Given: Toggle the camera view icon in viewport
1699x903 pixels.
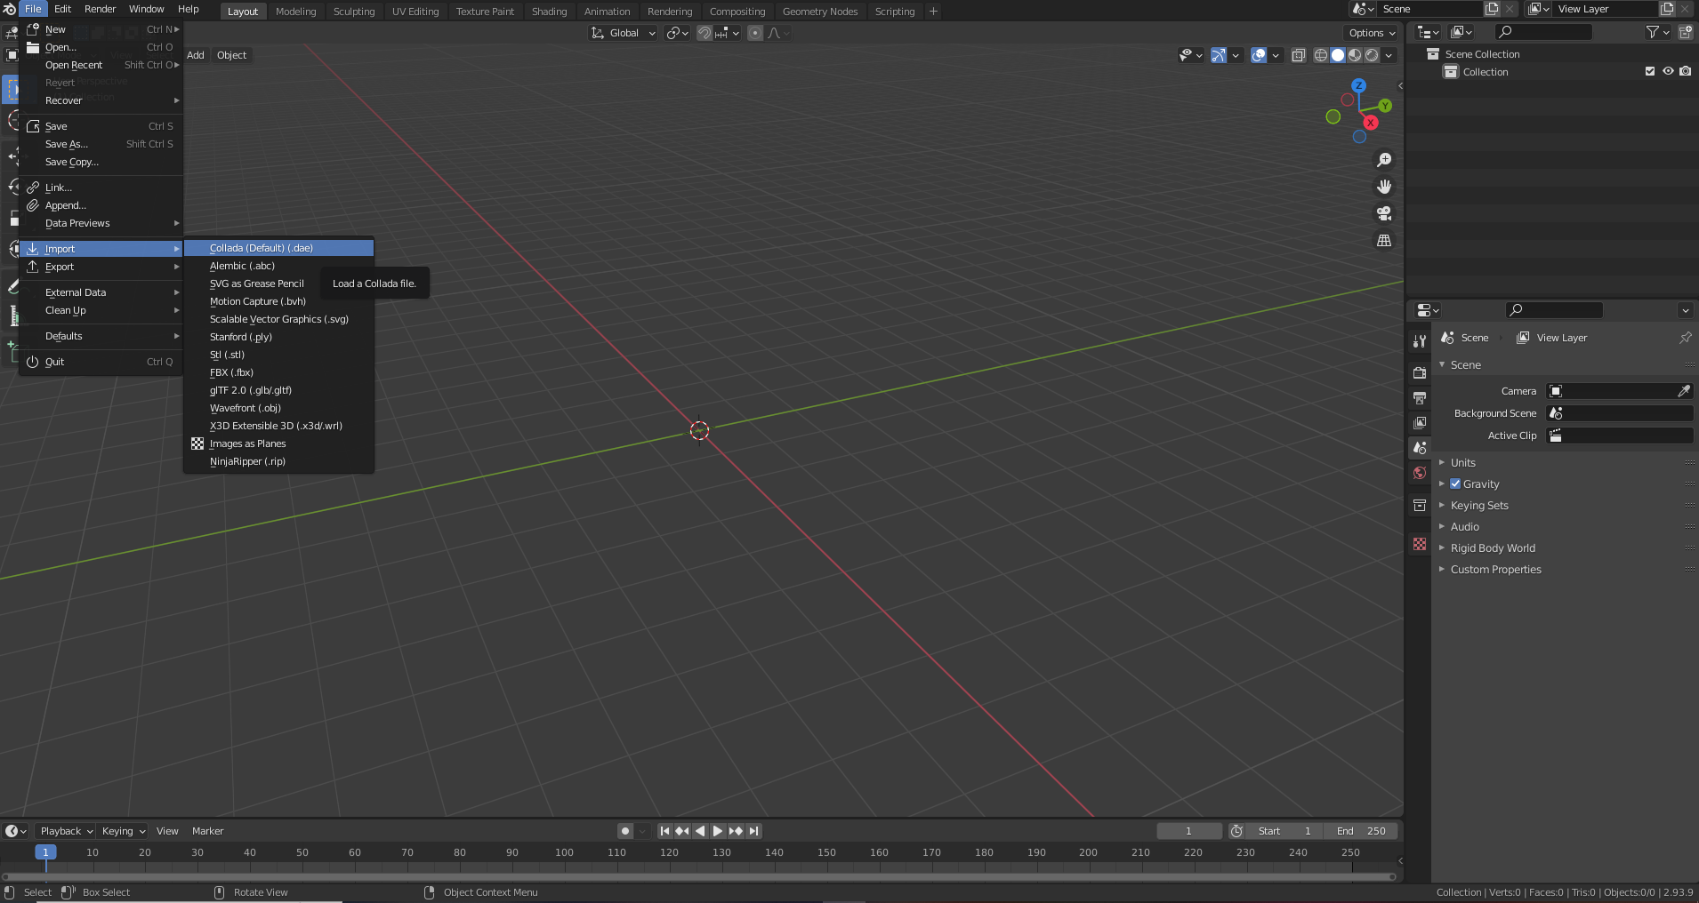Looking at the screenshot, I should click(1384, 213).
